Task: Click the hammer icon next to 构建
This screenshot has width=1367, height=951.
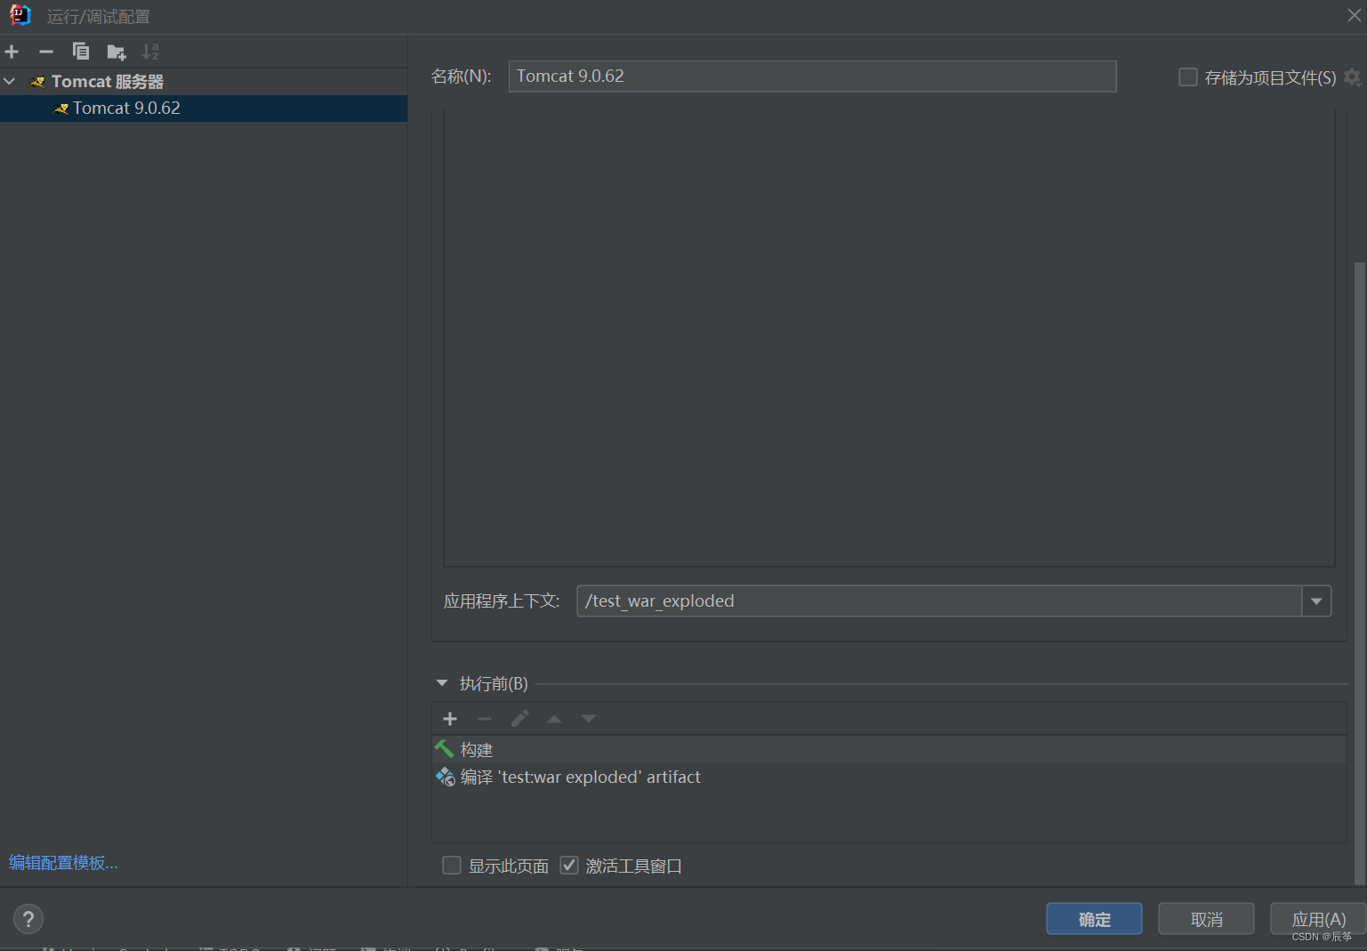Action: [x=444, y=749]
